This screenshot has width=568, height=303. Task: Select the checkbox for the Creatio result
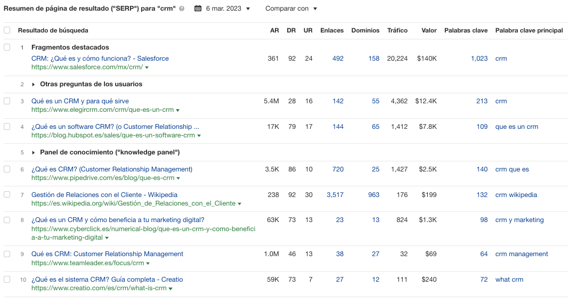[7, 279]
